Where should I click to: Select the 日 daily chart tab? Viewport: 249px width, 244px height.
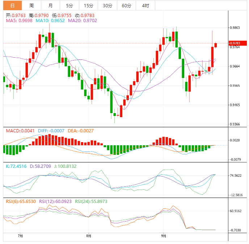tap(13, 5)
